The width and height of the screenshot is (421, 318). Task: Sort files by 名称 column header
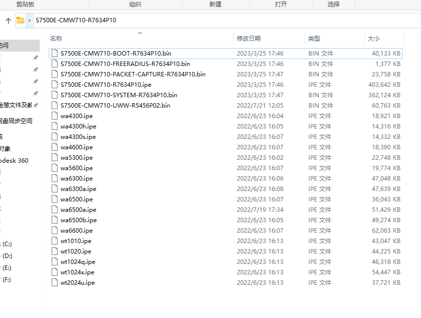[x=56, y=39]
